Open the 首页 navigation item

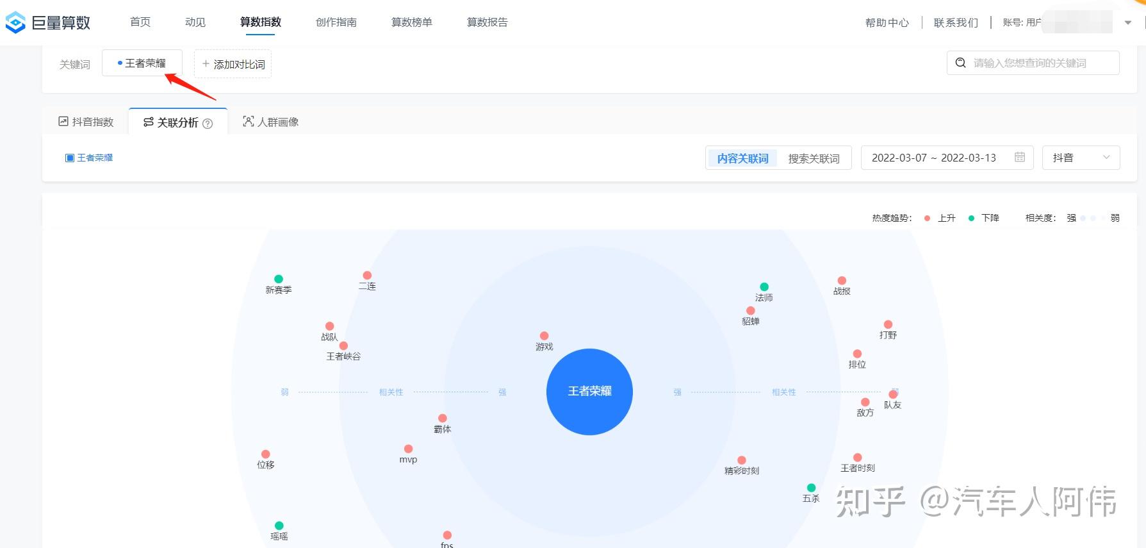tap(140, 22)
